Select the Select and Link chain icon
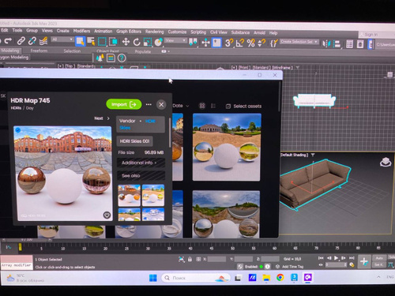Screen dimensions: 395x296 [x=21, y=41]
